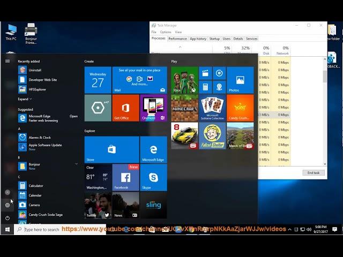
Task: Open the Skype tile
Action: (154, 177)
